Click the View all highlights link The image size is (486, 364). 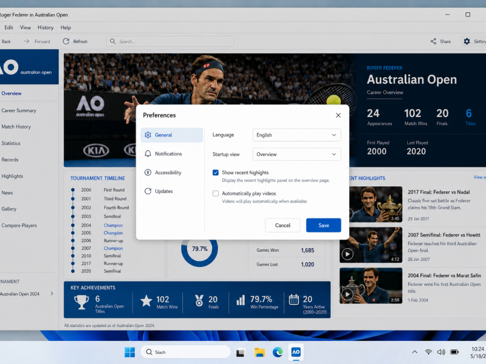point(479,177)
